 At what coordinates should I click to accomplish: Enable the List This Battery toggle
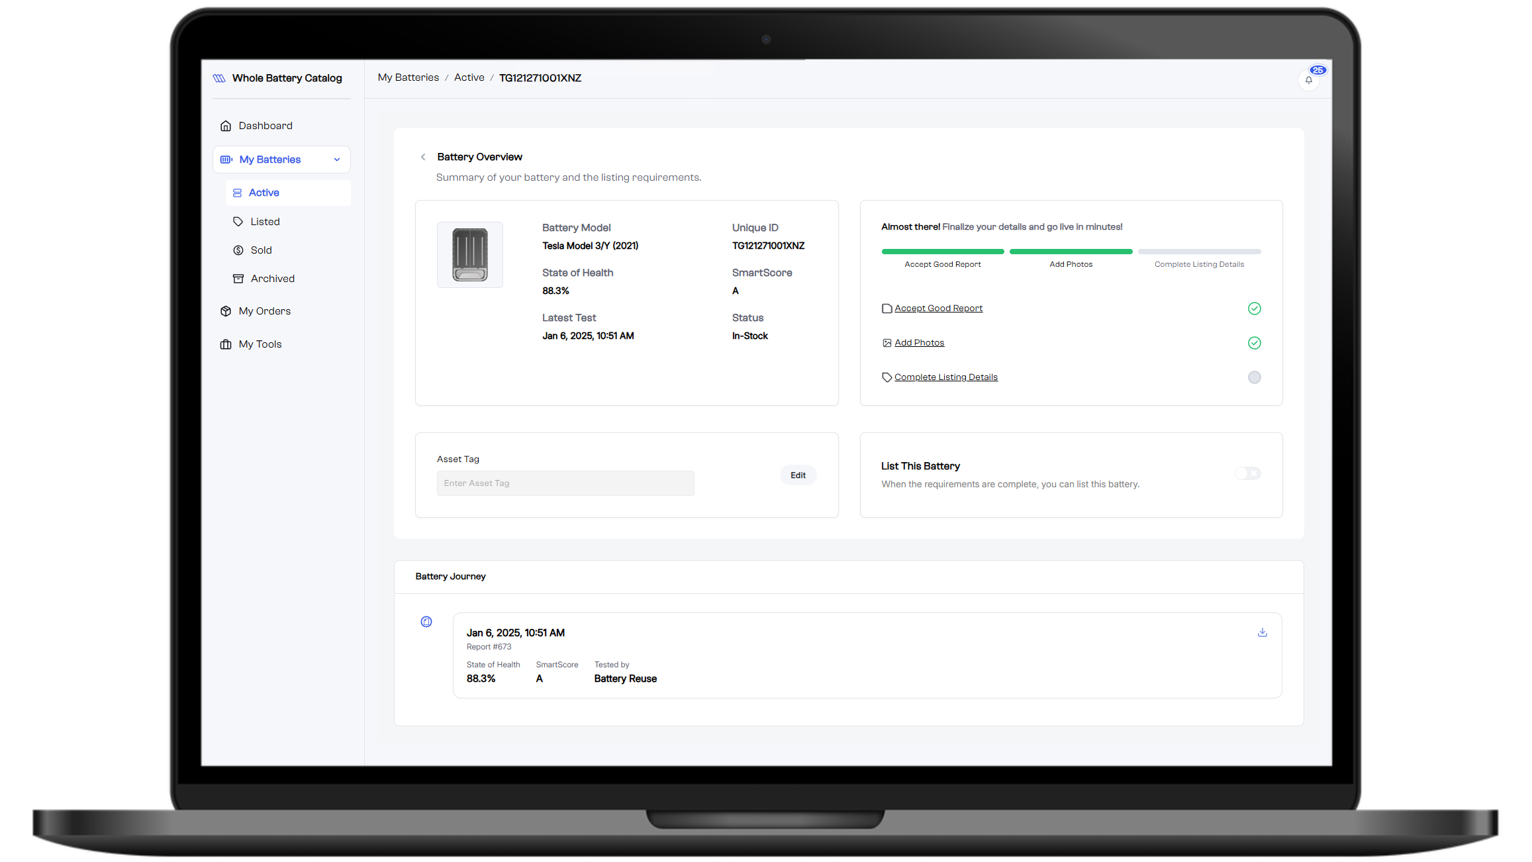click(x=1247, y=473)
